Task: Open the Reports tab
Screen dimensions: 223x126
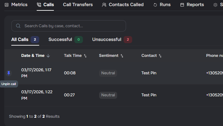Action: (x=192, y=5)
